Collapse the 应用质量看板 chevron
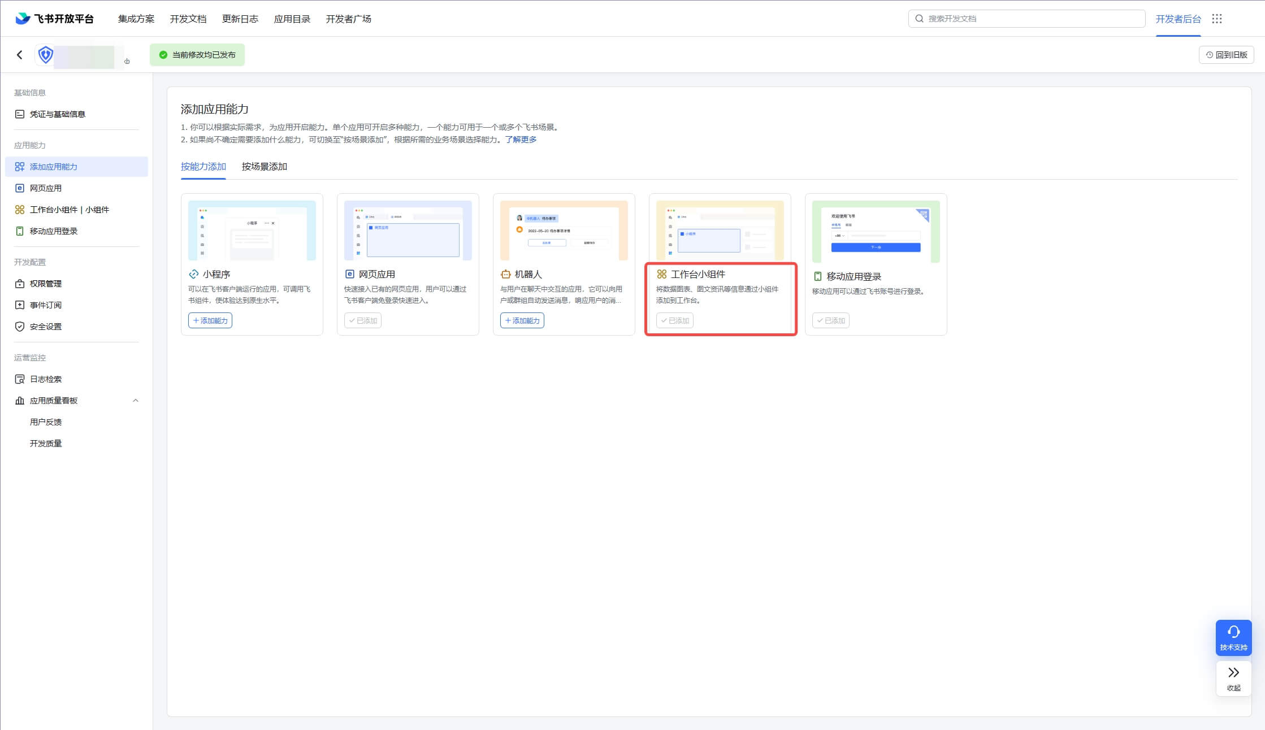The height and width of the screenshot is (730, 1265). point(135,401)
